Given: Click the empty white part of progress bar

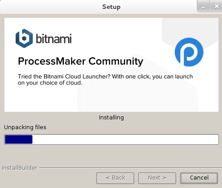Looking at the screenshot, I should tap(125, 139).
